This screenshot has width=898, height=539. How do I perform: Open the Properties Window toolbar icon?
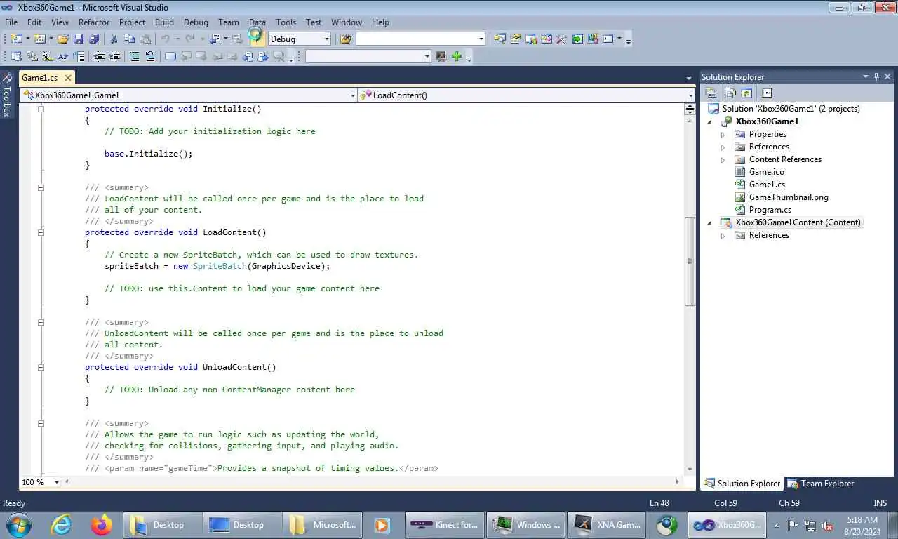(516, 39)
